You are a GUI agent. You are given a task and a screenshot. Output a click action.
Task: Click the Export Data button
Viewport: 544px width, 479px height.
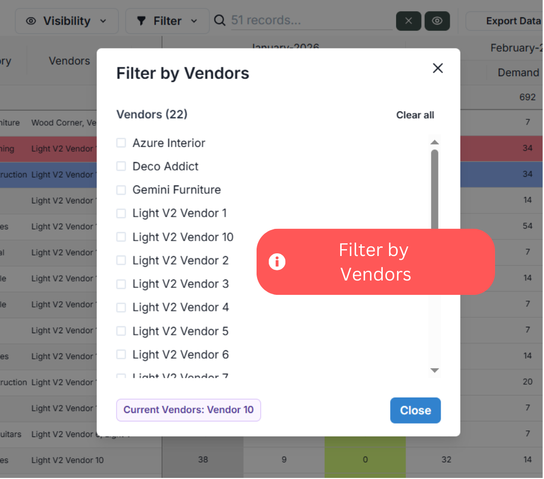(506, 21)
